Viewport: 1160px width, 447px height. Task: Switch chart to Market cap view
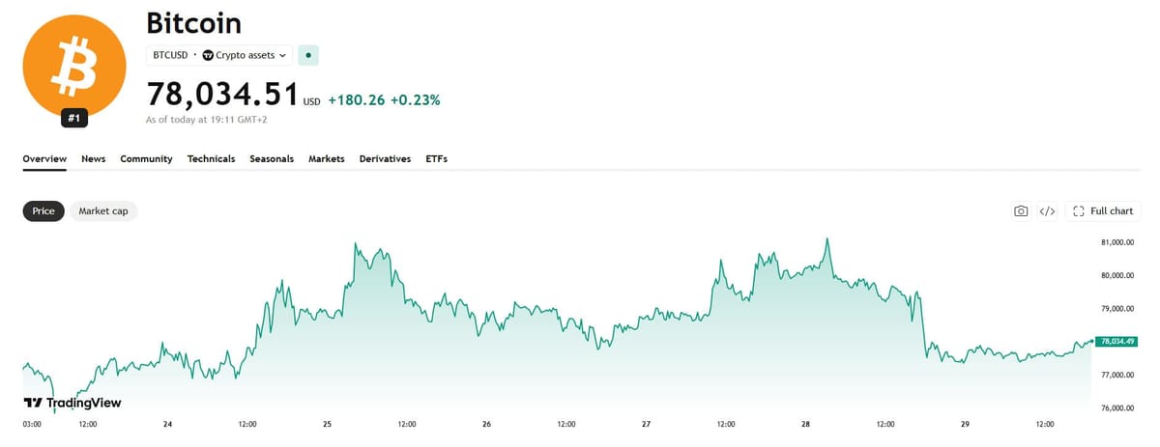tap(103, 210)
